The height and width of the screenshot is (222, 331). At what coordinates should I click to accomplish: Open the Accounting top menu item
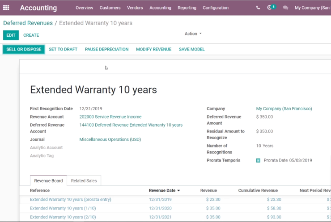coord(160,8)
